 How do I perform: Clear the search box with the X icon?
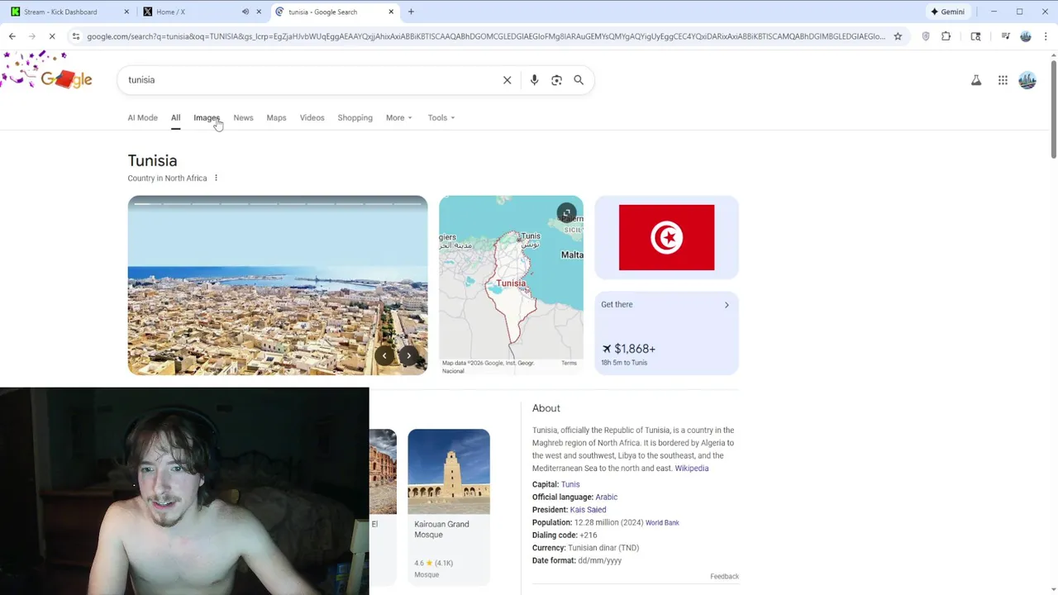pyautogui.click(x=507, y=80)
